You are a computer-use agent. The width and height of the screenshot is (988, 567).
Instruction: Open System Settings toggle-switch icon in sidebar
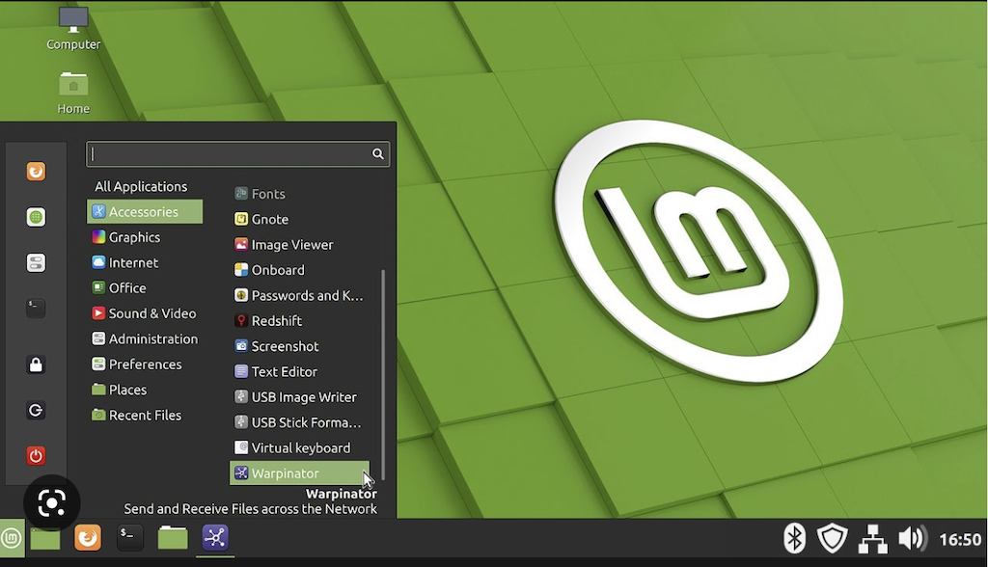pyautogui.click(x=36, y=263)
